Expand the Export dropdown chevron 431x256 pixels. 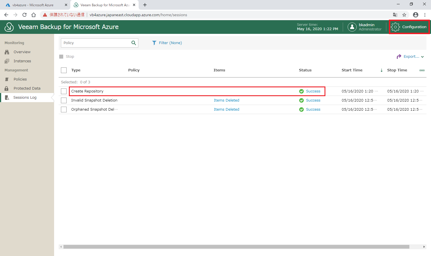pyautogui.click(x=422, y=57)
